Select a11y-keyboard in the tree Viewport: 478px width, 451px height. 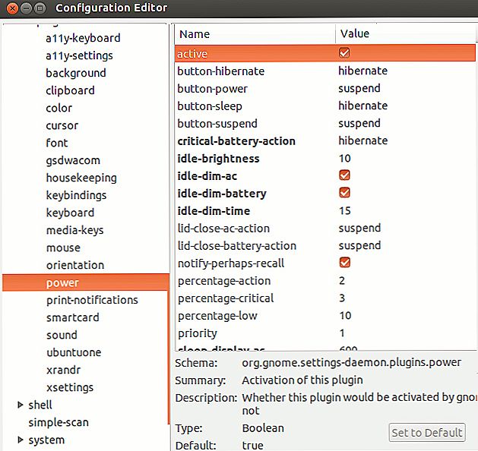pyautogui.click(x=83, y=38)
